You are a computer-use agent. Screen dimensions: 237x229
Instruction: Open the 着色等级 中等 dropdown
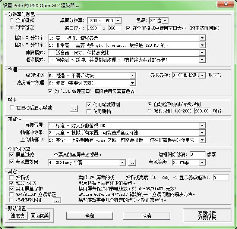[x=189, y=163]
